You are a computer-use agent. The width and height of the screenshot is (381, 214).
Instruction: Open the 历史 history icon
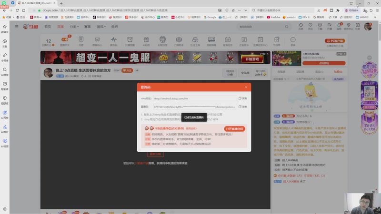click(301, 27)
